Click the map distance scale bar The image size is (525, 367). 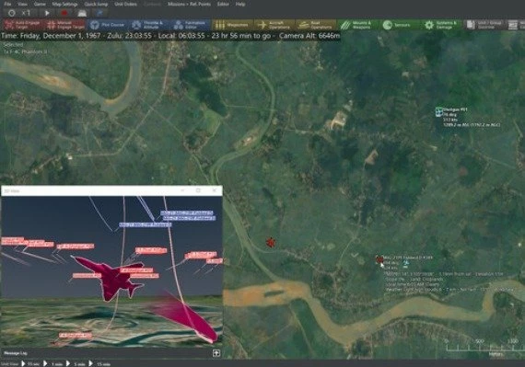coord(484,348)
